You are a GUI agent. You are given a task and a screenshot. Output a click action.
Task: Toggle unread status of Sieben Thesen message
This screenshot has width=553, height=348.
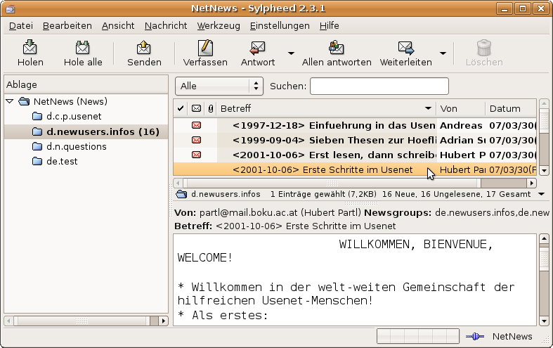[196, 140]
